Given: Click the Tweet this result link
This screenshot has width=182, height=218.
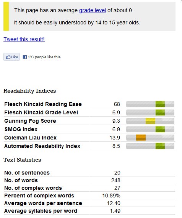Looking at the screenshot, I should tap(24, 39).
